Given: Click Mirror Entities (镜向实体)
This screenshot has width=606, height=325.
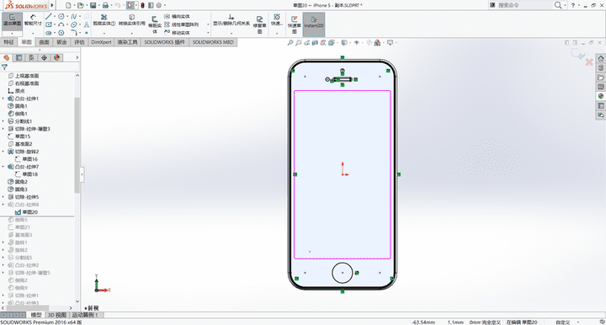Looking at the screenshot, I should tap(177, 16).
